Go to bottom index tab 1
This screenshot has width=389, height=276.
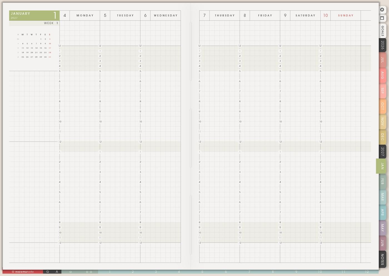[110, 272]
